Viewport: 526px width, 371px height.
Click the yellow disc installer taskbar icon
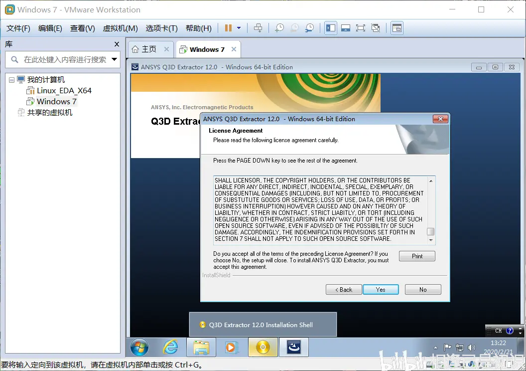tap(263, 347)
